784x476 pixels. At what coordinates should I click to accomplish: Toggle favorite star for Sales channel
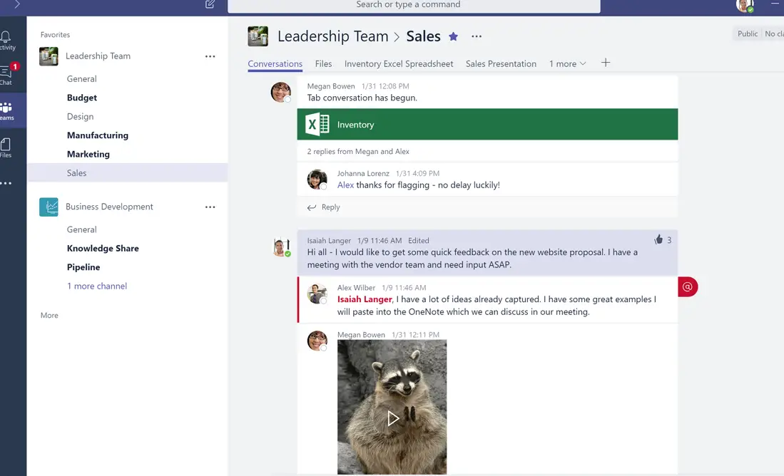[453, 36]
